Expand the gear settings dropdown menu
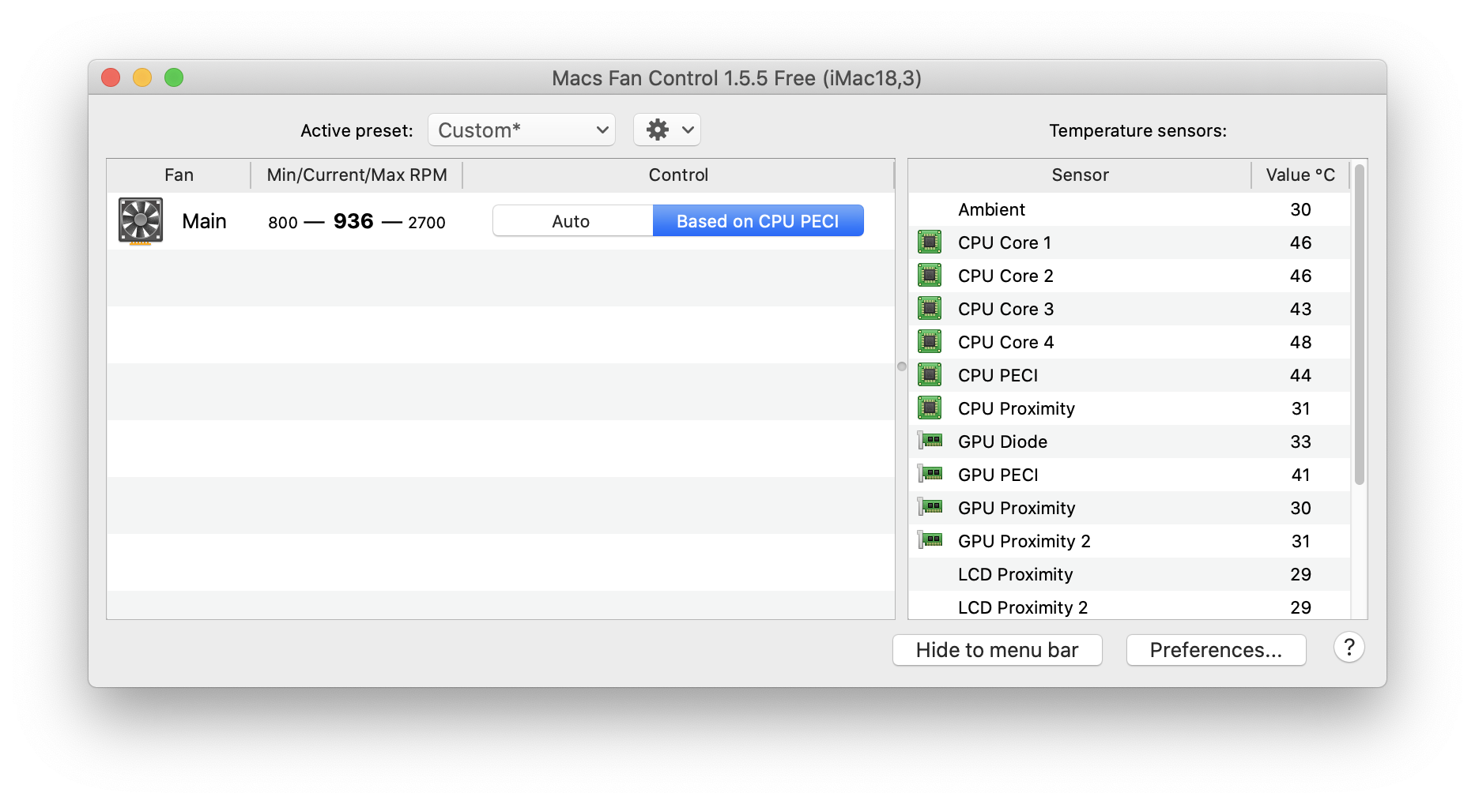This screenshot has width=1475, height=804. pos(667,130)
